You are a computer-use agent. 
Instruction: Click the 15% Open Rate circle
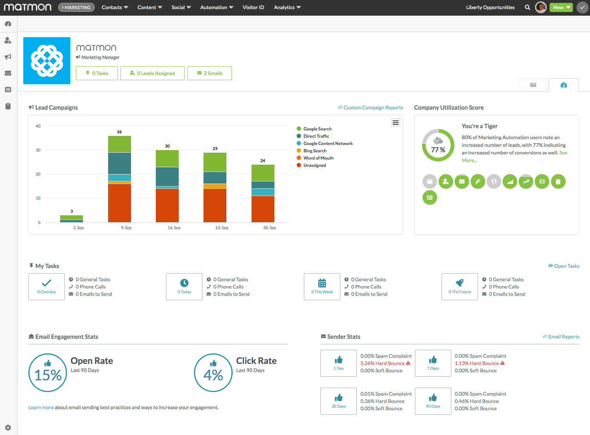pyautogui.click(x=48, y=373)
